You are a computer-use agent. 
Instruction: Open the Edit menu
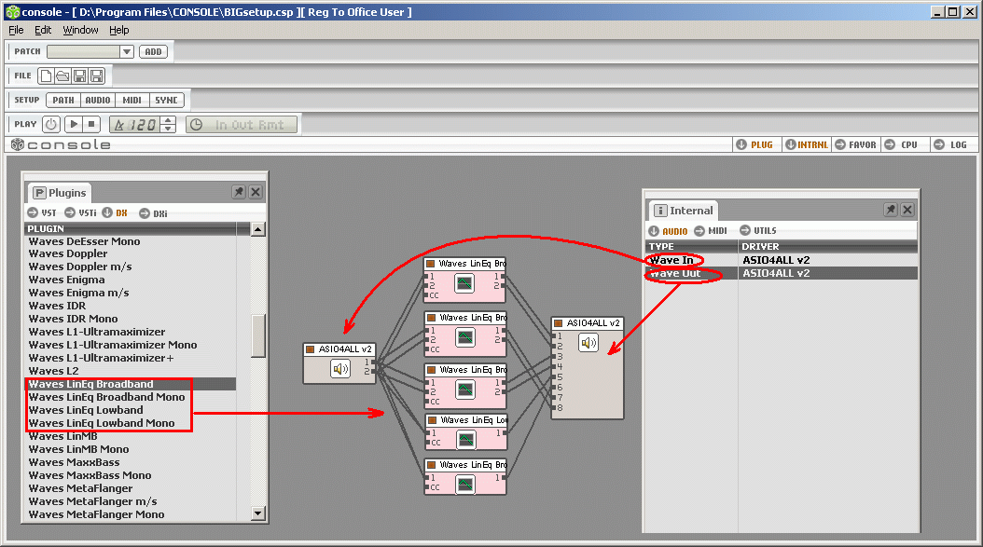coord(43,30)
